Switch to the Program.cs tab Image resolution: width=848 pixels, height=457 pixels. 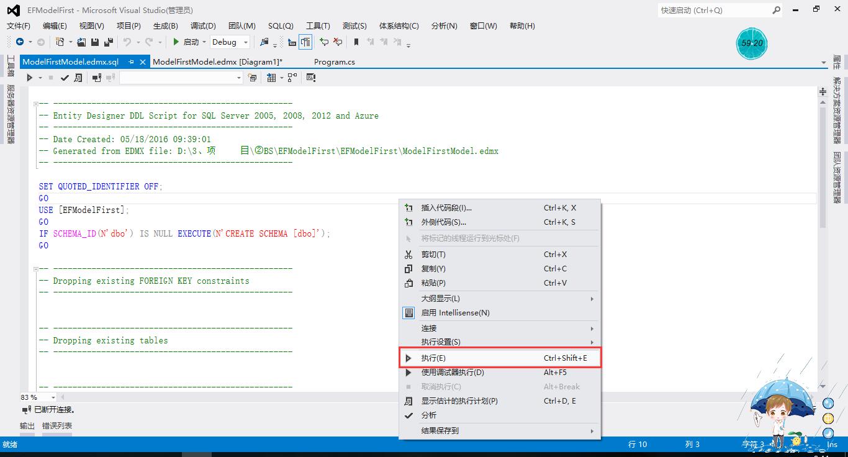[335, 61]
